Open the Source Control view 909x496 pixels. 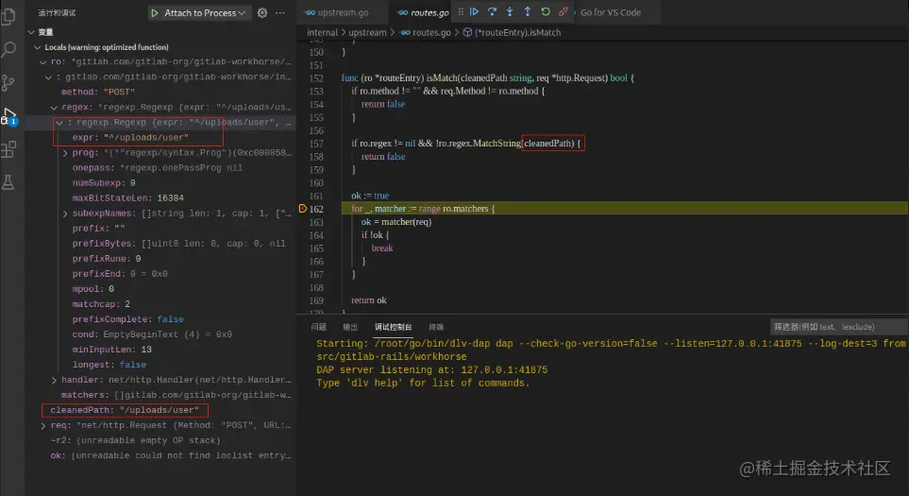[9, 83]
